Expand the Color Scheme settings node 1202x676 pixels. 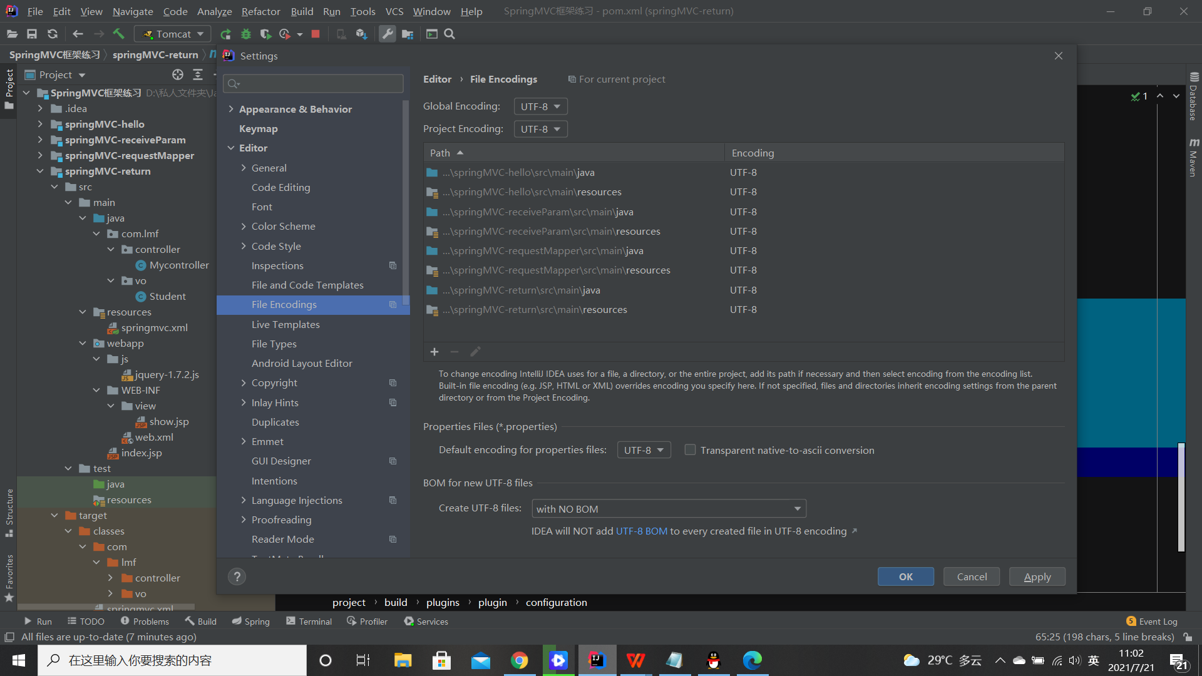(x=244, y=227)
